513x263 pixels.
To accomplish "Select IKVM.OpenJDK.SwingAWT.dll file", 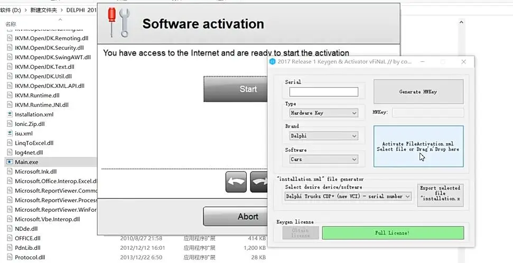I will pyautogui.click(x=53, y=57).
